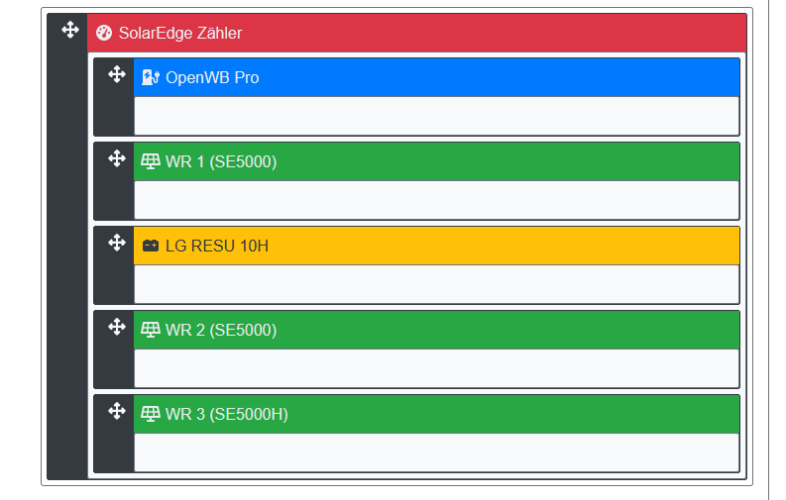Click the move handle of WR 1 (SE5000)
Image resolution: width=786 pixels, height=500 pixels.
pyautogui.click(x=117, y=158)
